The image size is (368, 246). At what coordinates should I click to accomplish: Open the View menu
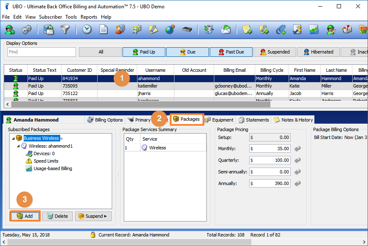30,17
